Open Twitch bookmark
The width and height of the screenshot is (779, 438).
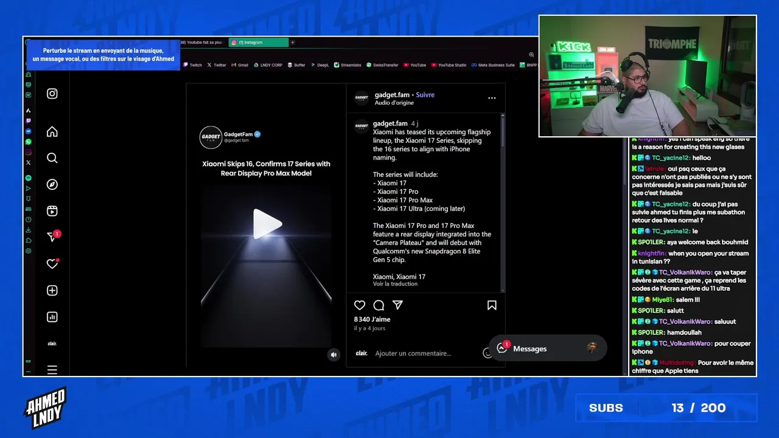click(x=192, y=65)
